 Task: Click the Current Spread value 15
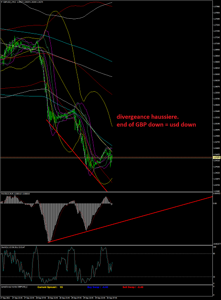61,287
